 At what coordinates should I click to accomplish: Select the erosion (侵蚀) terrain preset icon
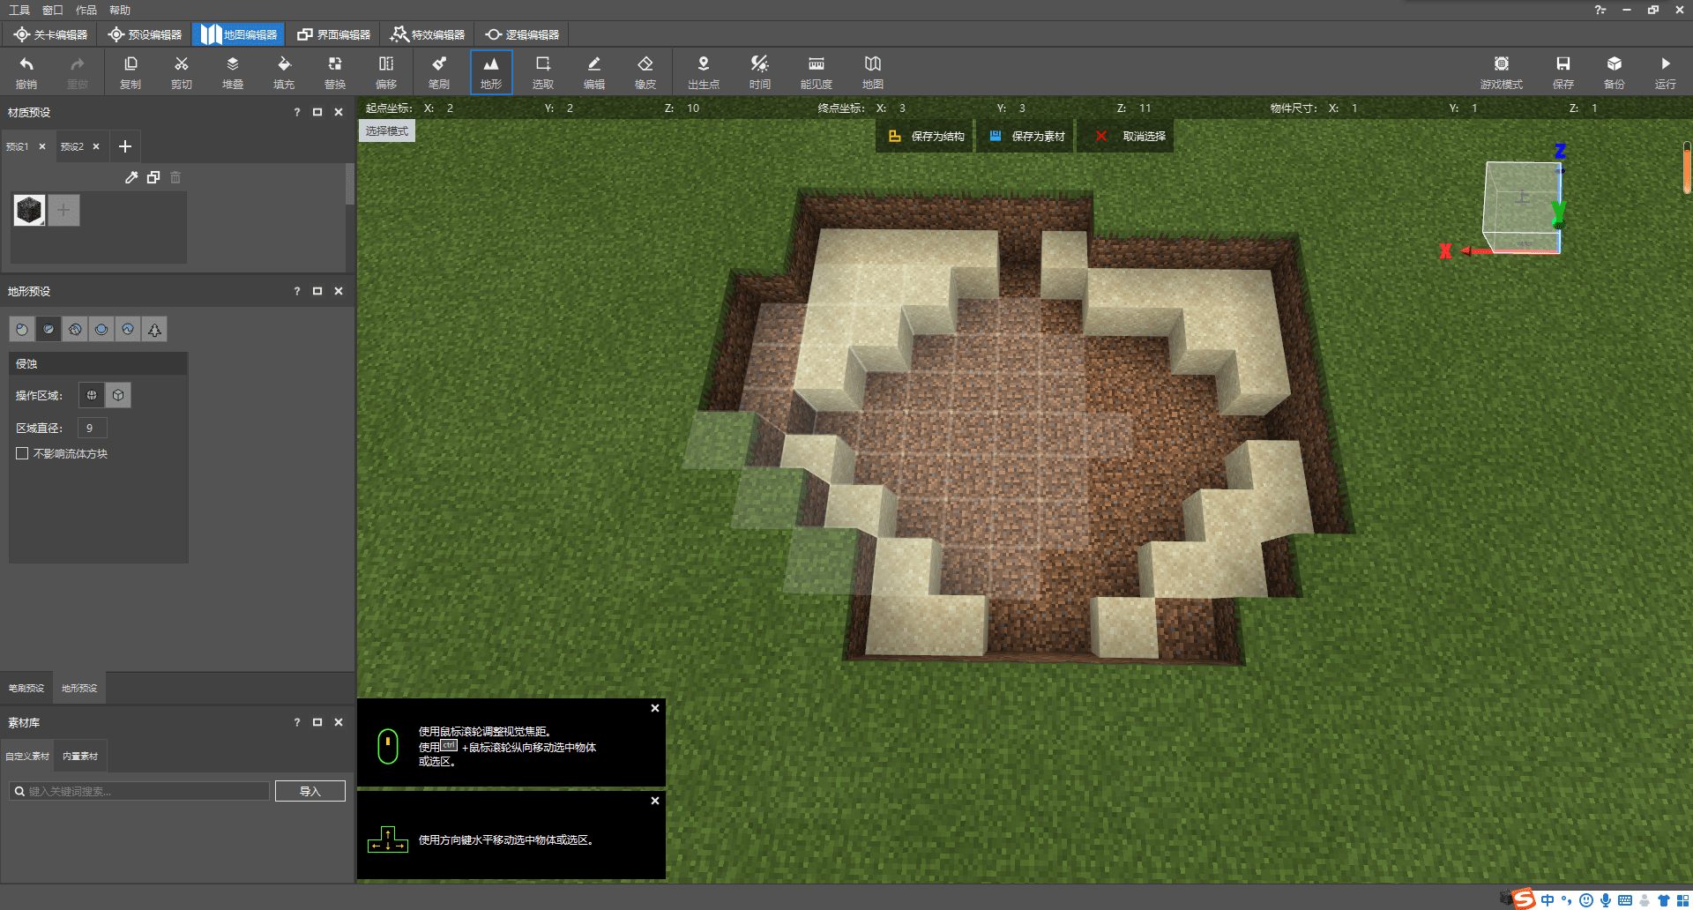pos(48,329)
